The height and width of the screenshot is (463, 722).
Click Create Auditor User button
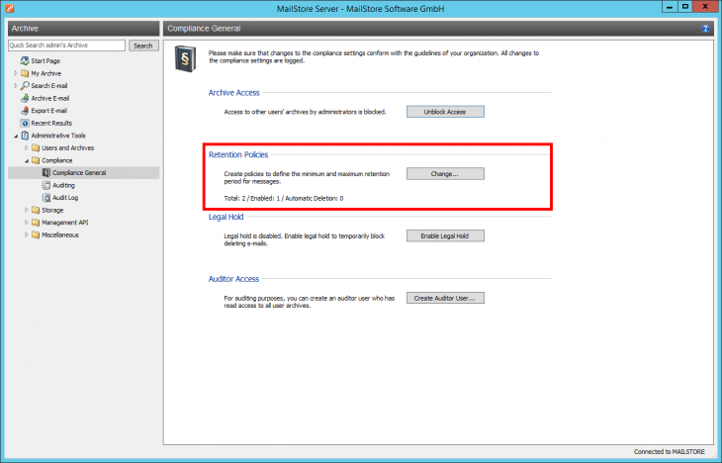445,298
